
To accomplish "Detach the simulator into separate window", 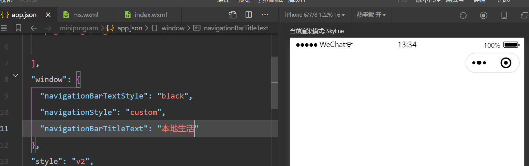I will (525, 15).
